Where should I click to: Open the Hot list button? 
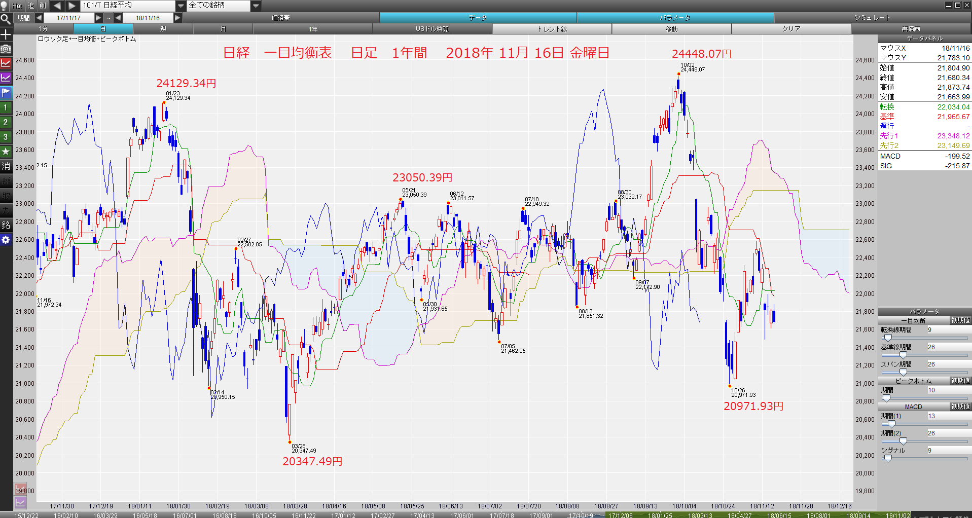click(x=17, y=6)
